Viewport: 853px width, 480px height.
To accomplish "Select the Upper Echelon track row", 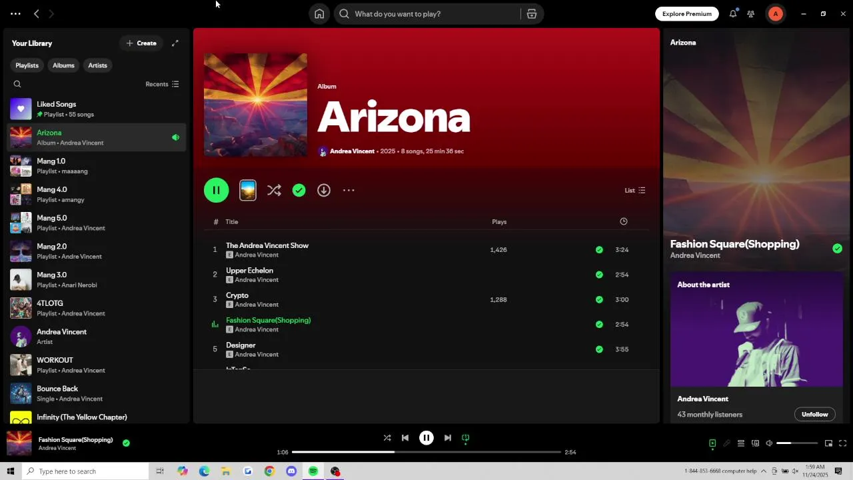I will [426, 275].
